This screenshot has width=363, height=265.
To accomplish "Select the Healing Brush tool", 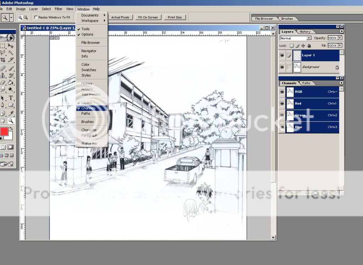I will pos(2,68).
